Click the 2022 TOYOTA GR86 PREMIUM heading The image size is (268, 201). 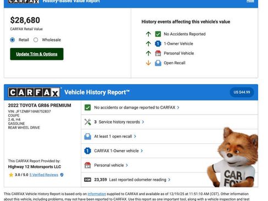[x=40, y=105]
